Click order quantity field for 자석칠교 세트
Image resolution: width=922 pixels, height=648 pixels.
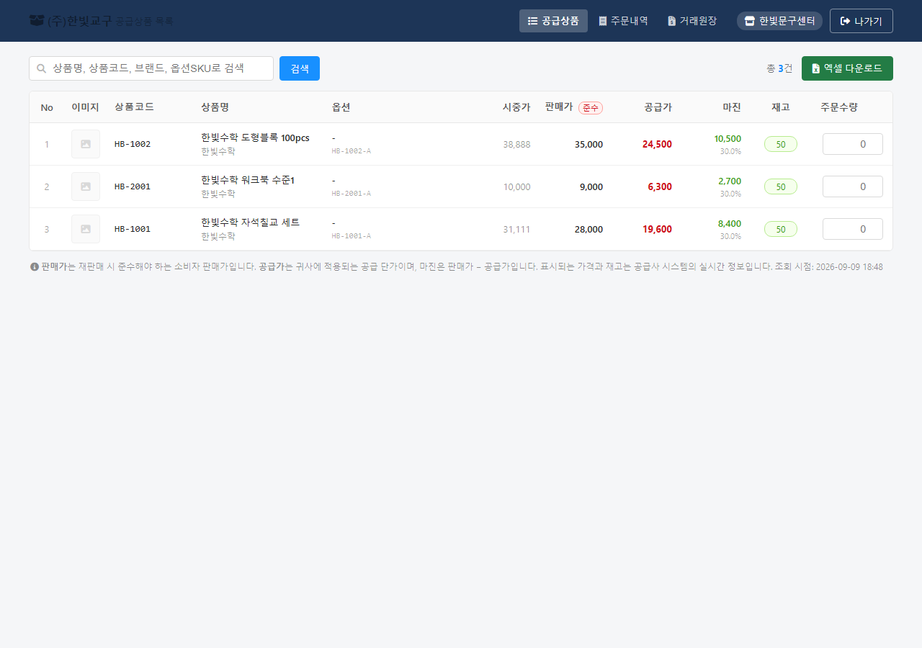click(x=853, y=229)
